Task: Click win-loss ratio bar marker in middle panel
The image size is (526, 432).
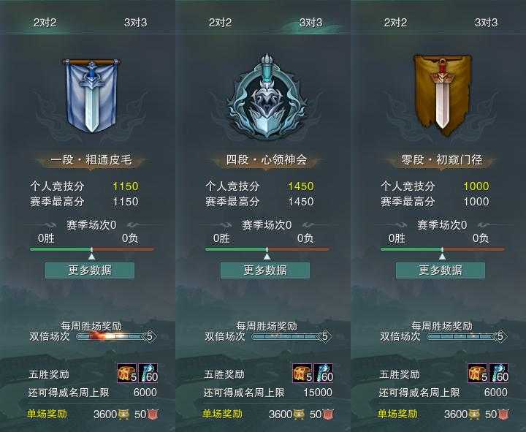Action: (267, 254)
